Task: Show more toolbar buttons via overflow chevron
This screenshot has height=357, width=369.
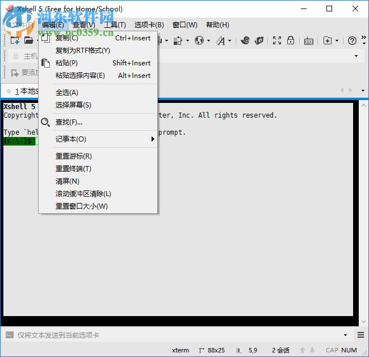Action: point(364,37)
